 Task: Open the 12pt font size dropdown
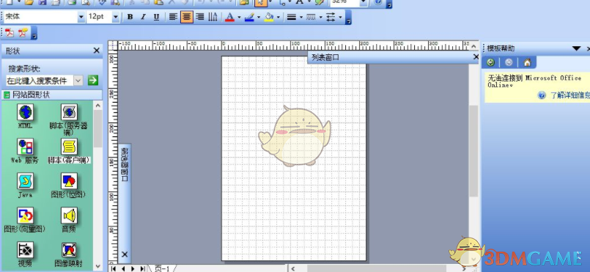[116, 17]
